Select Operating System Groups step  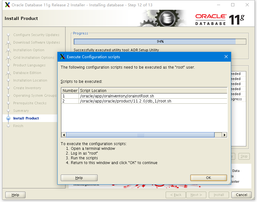pyautogui.click(x=35, y=95)
